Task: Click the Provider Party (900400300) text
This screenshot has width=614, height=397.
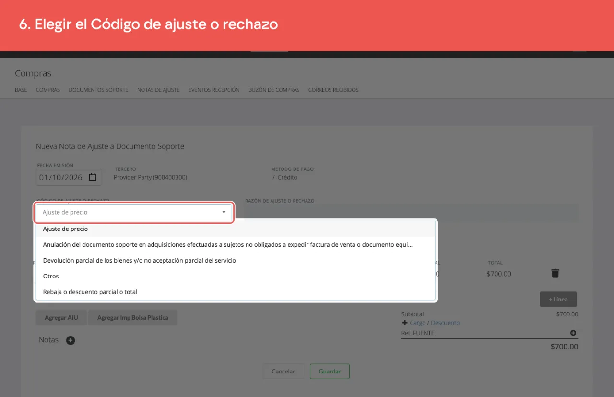Action: pyautogui.click(x=150, y=177)
